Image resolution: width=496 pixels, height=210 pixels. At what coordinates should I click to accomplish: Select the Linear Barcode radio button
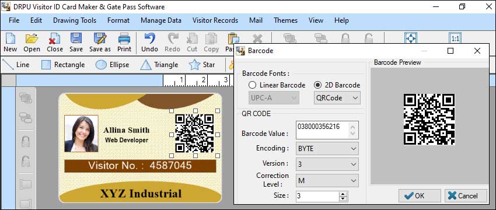252,85
